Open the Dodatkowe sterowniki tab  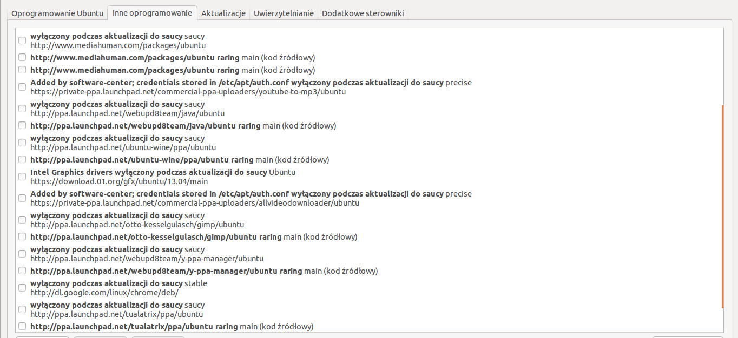363,13
